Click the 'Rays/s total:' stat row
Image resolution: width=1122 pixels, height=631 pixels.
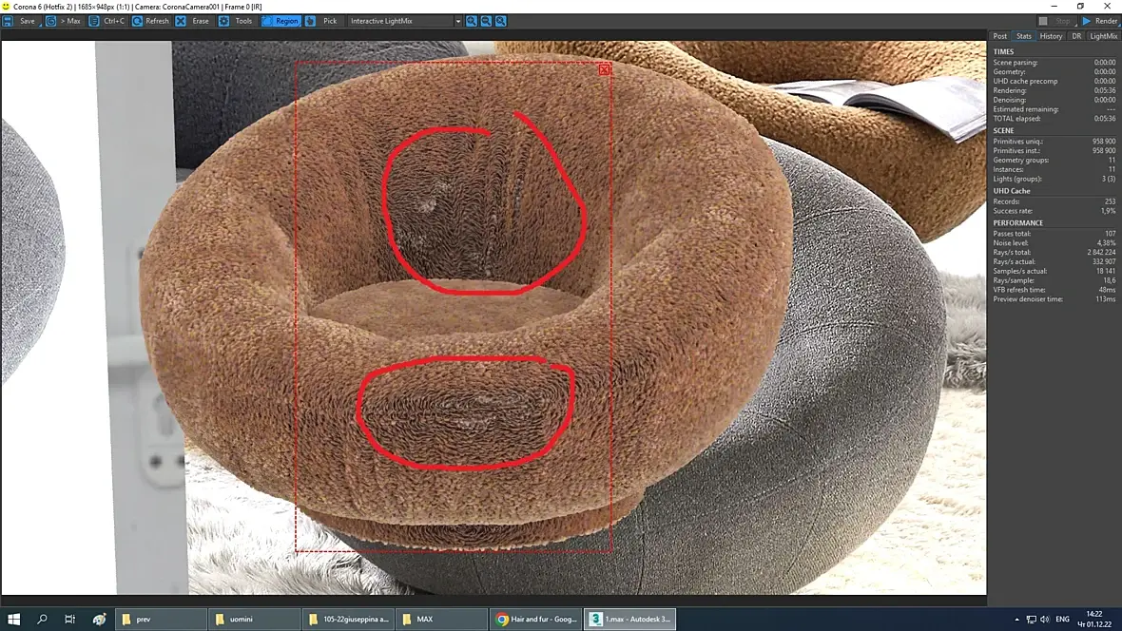(x=1054, y=252)
